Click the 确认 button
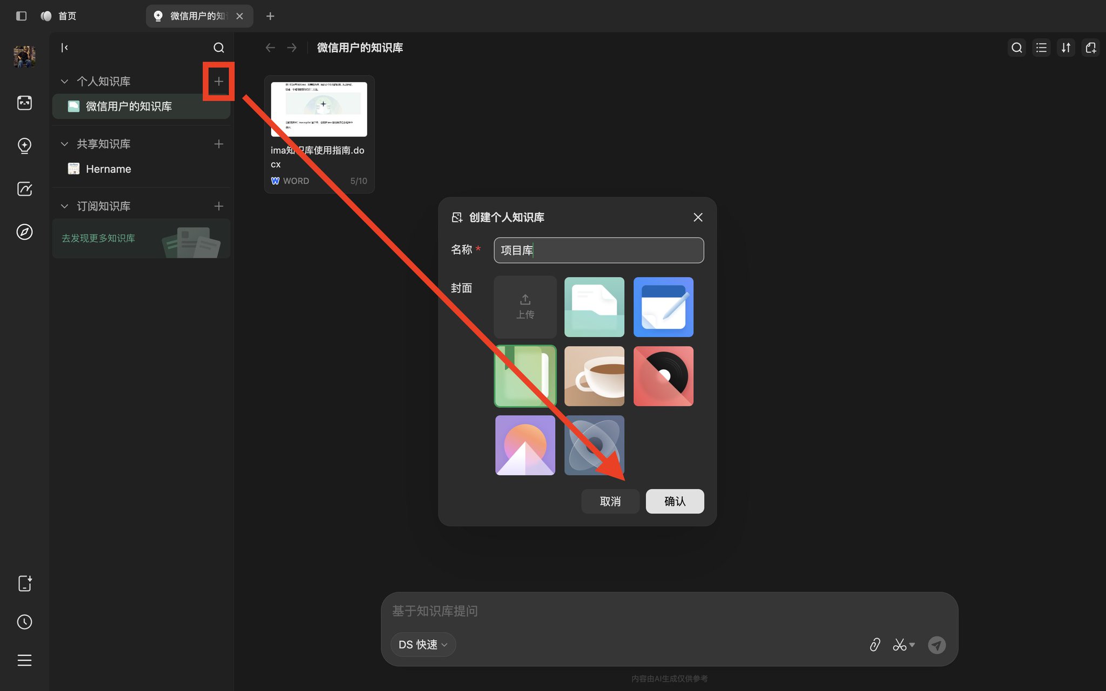The height and width of the screenshot is (691, 1106). 675,502
